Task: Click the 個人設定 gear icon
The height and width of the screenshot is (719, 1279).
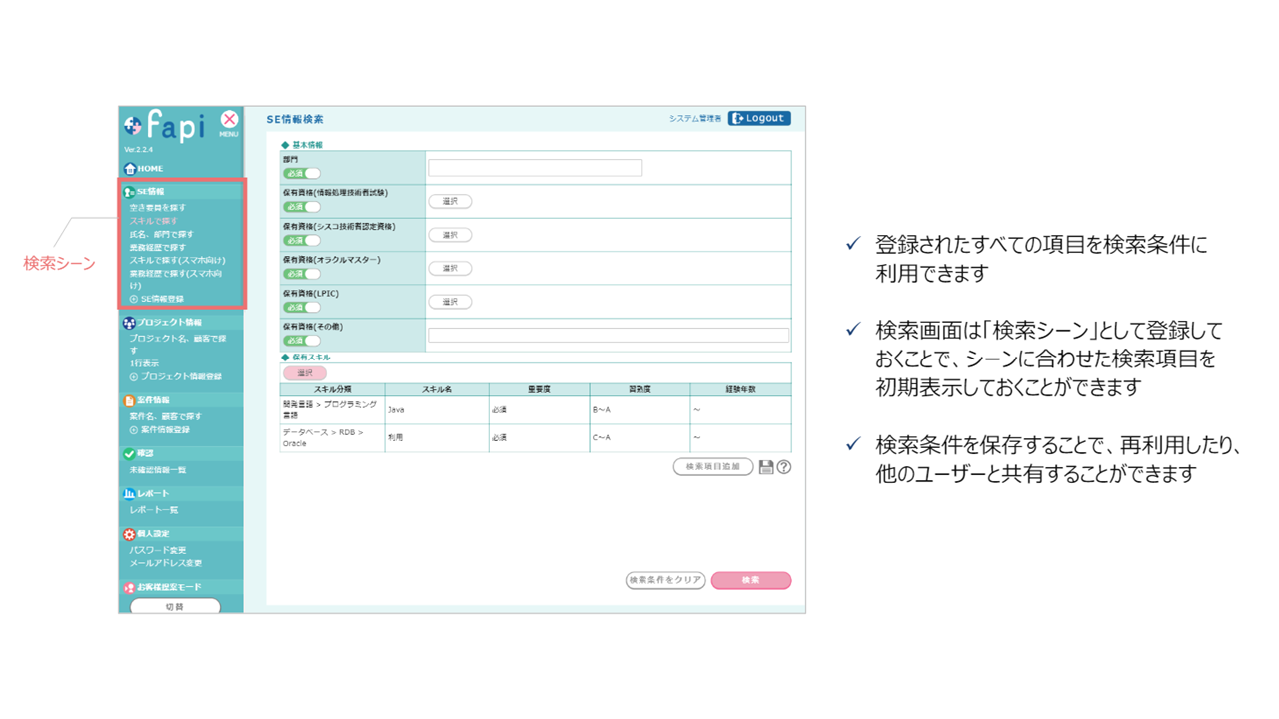Action: click(129, 534)
